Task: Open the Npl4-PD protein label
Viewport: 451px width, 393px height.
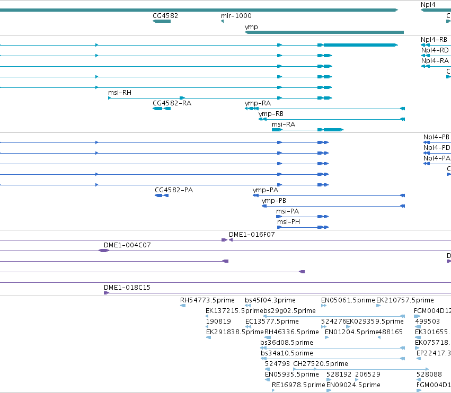Action: (x=437, y=148)
